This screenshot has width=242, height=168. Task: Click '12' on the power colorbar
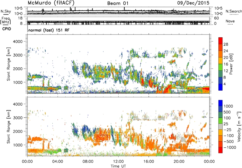coord(226,71)
